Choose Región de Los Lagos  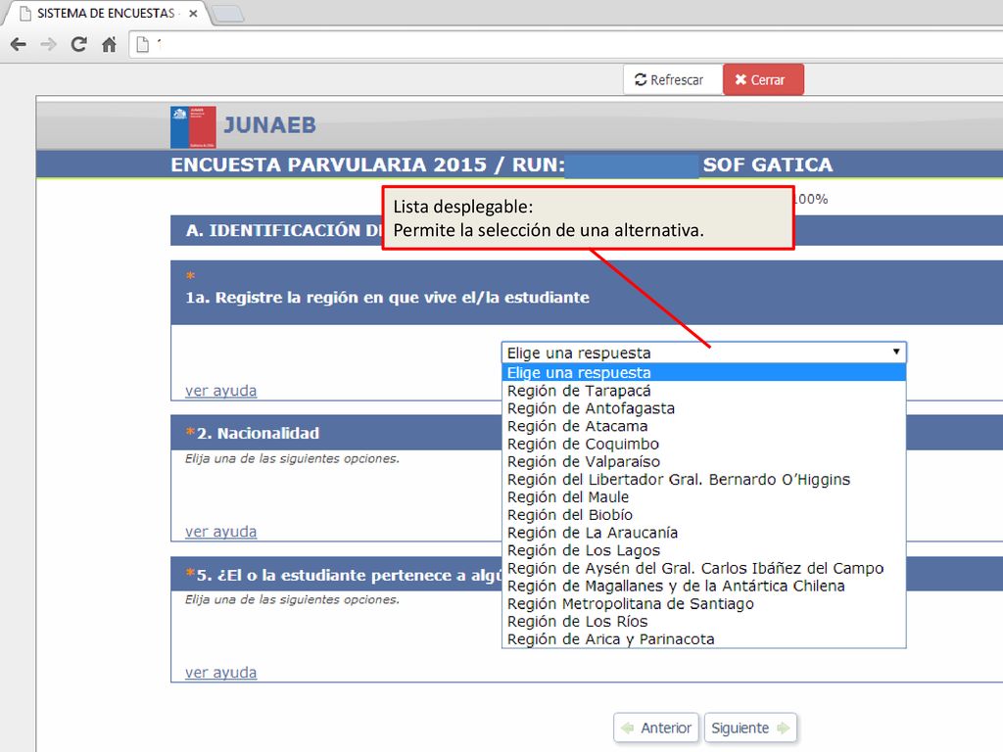pyautogui.click(x=703, y=550)
